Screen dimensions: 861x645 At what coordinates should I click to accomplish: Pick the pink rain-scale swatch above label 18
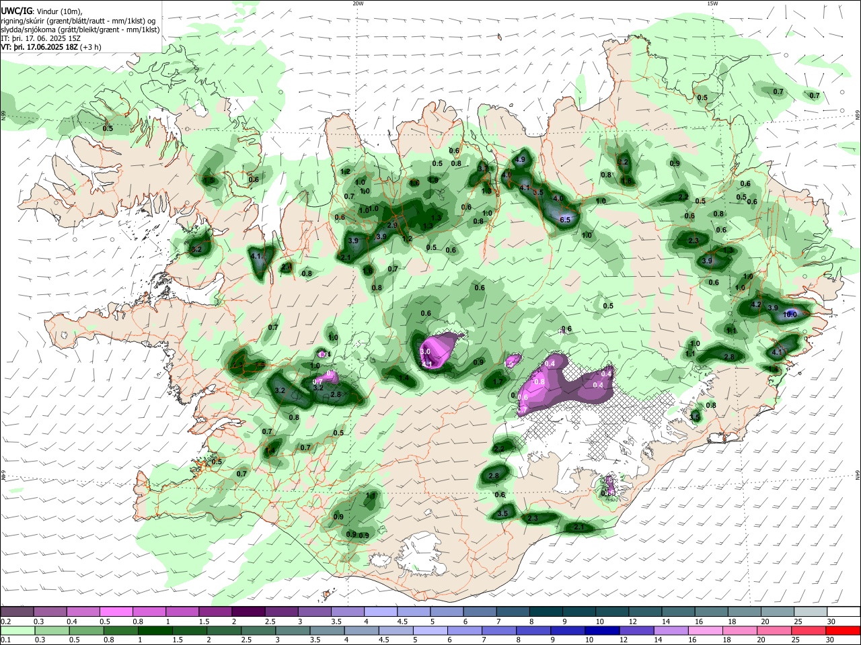(x=740, y=630)
